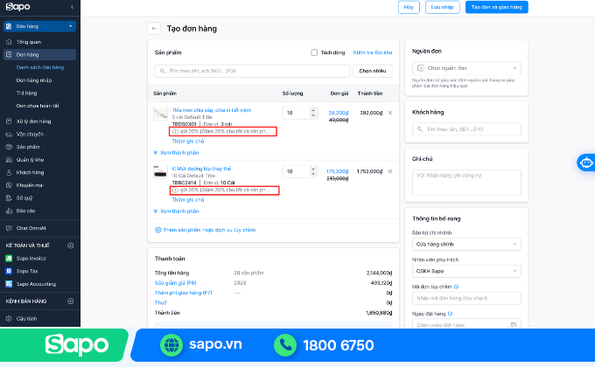Screen dimensions: 595x367
Task: Go back with the arrow beside Tạo đơn hàng
Action: tap(154, 29)
